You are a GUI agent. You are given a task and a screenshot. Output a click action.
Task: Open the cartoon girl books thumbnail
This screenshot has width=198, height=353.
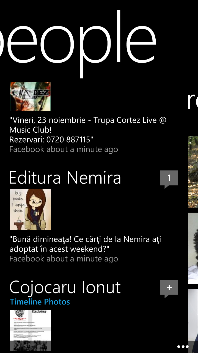(30, 210)
